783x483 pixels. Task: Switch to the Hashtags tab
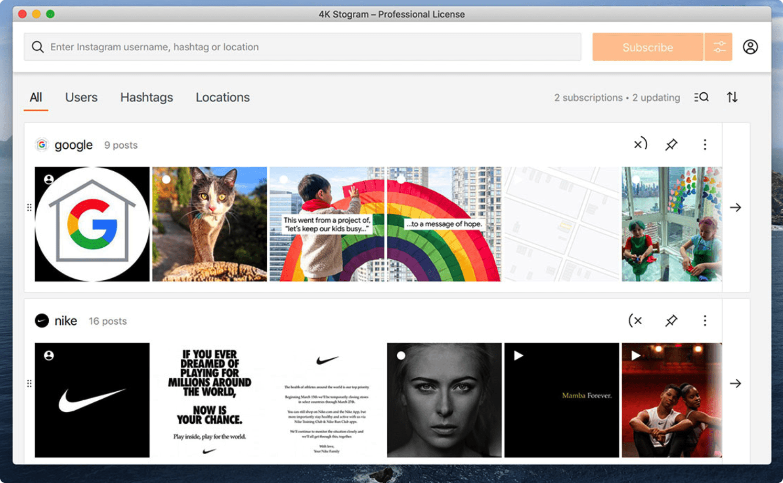(147, 97)
